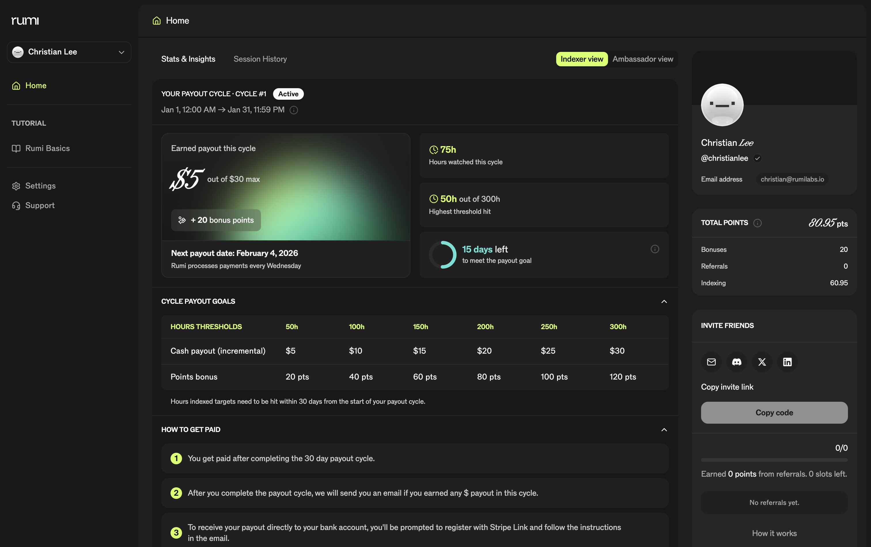This screenshot has height=547, width=871.
Task: Click the email invite icon
Action: pos(711,362)
